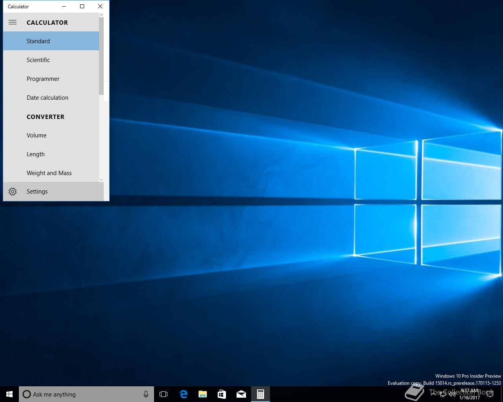
Task: Maximize the Calculator window
Action: tap(82, 6)
